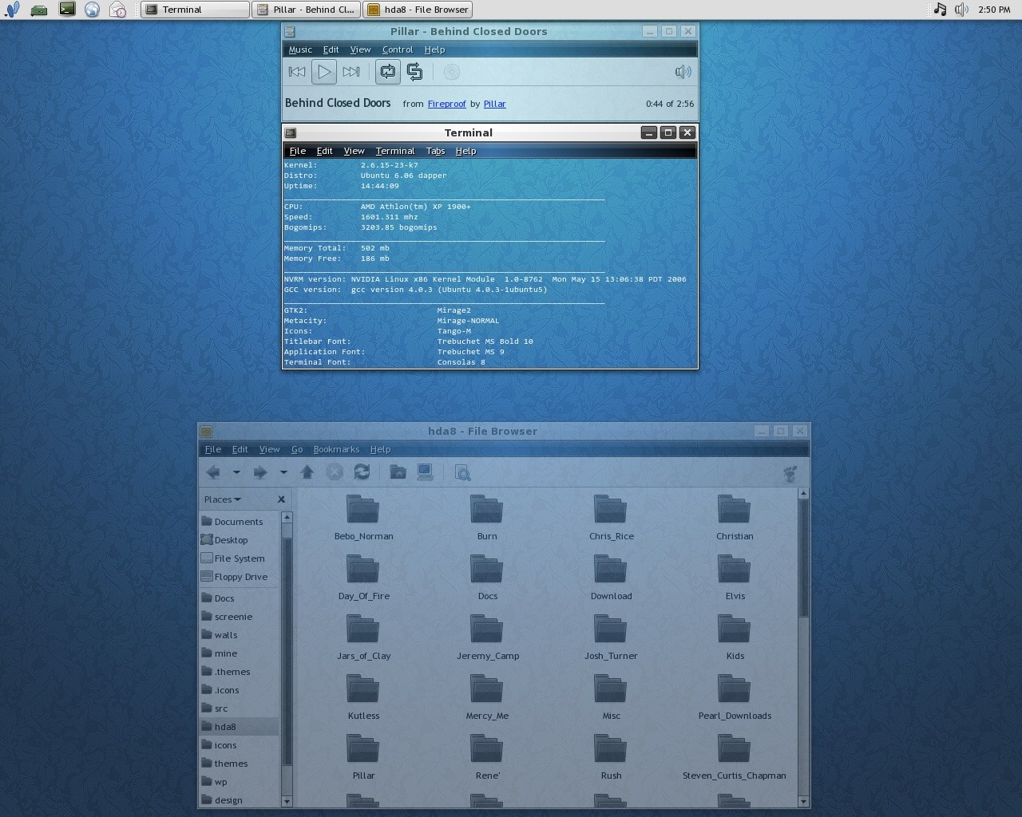Select the Day_Of_Fire folder

363,578
